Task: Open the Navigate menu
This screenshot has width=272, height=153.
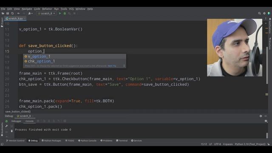Action: (27, 9)
